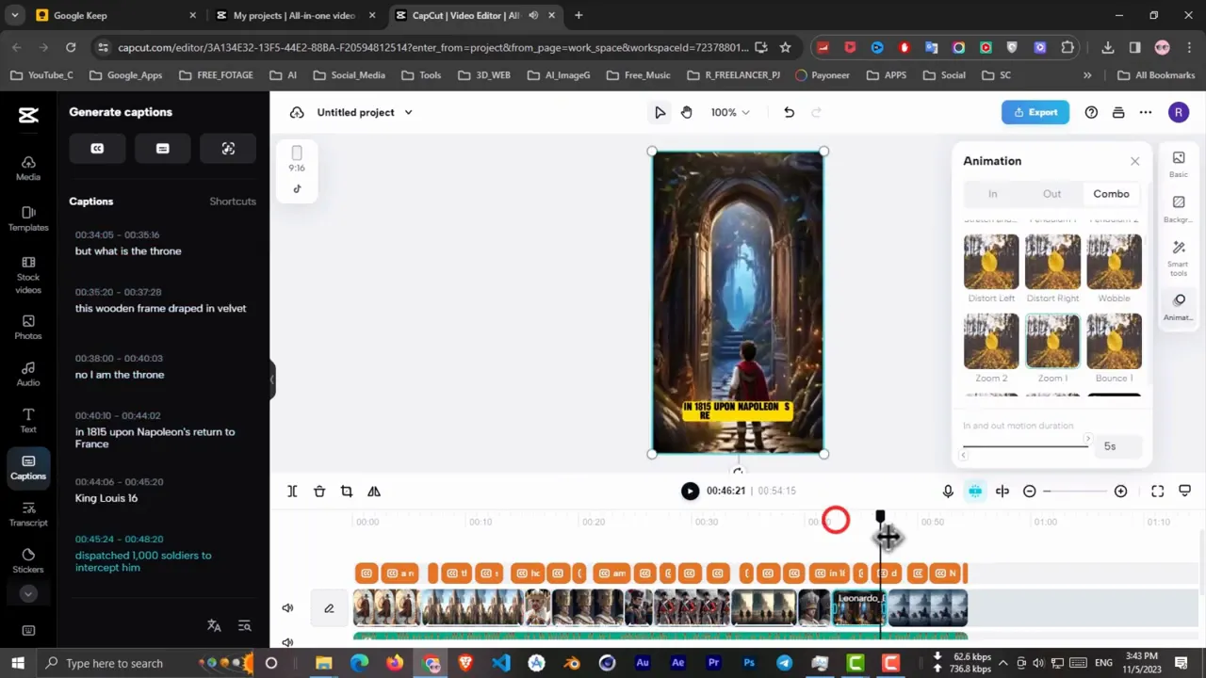Open the Smart tools panel
This screenshot has width=1206, height=678.
pyautogui.click(x=1179, y=258)
